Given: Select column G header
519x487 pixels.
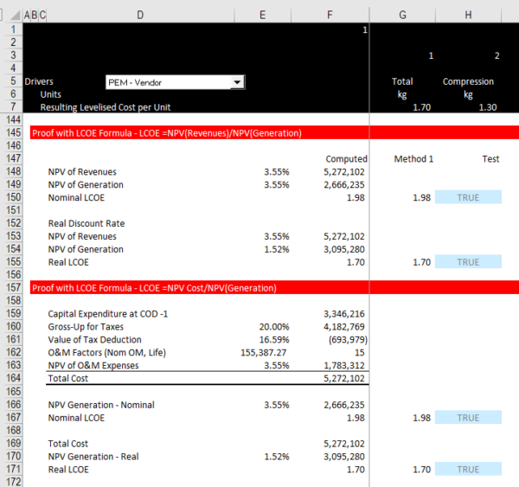Looking at the screenshot, I should 402,15.
